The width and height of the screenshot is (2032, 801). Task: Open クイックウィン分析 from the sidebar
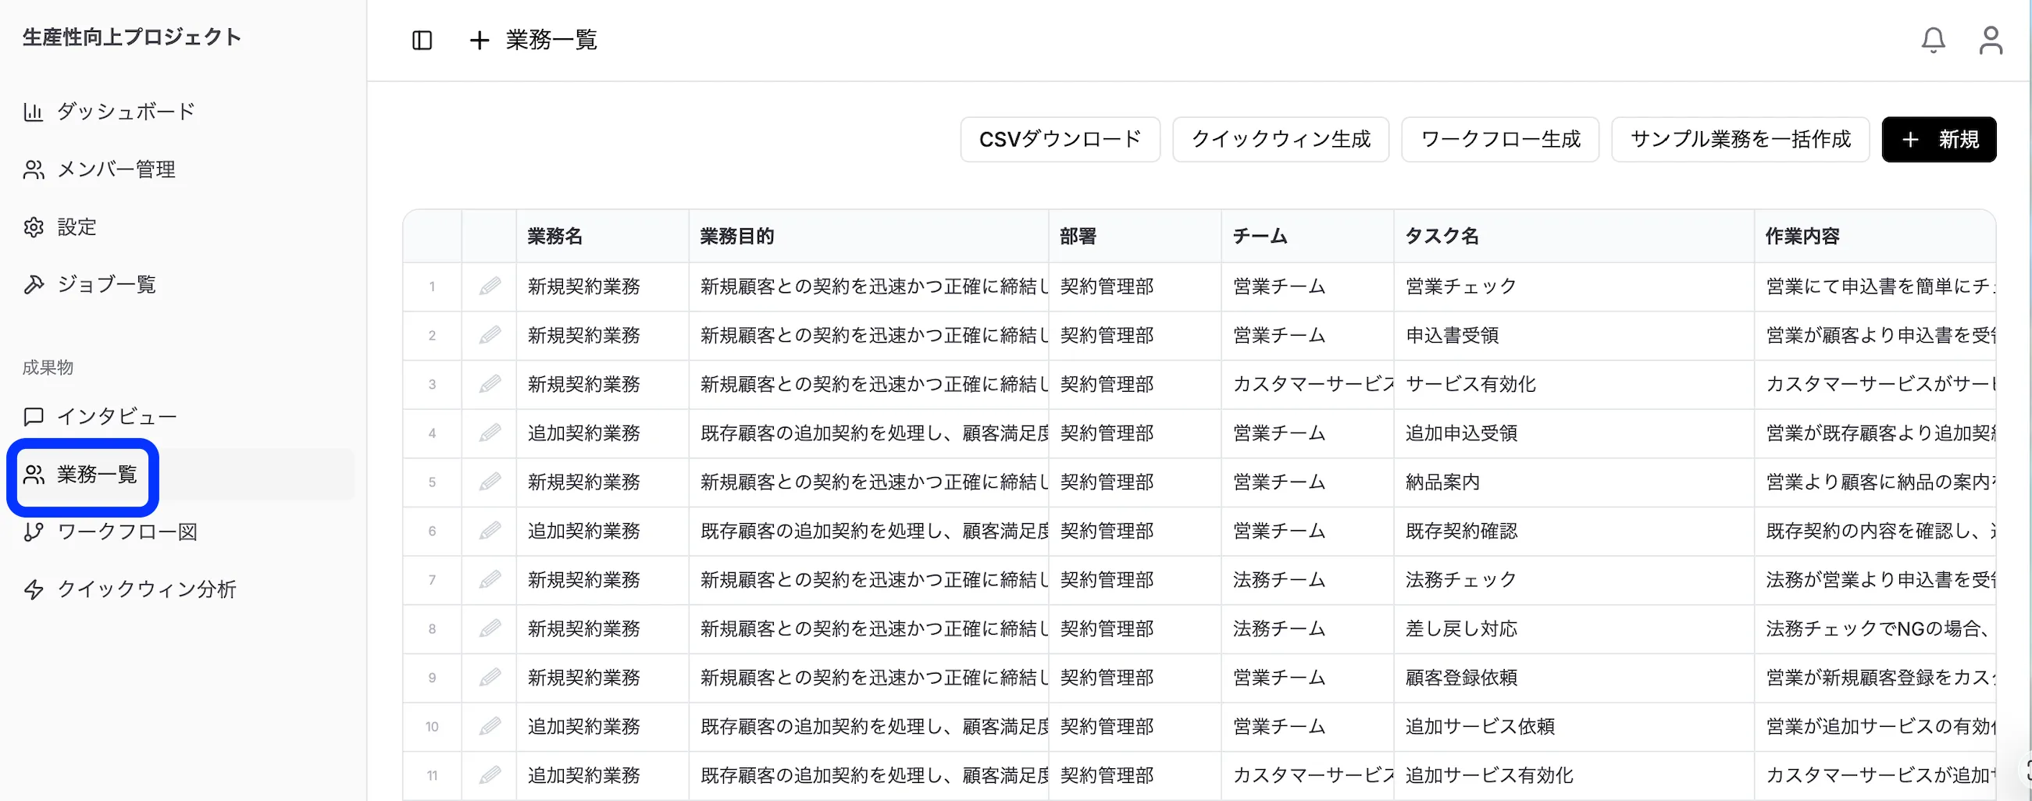pyautogui.click(x=147, y=588)
